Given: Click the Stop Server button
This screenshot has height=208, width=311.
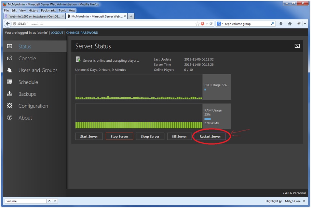Looking at the screenshot, I should click(x=119, y=136).
